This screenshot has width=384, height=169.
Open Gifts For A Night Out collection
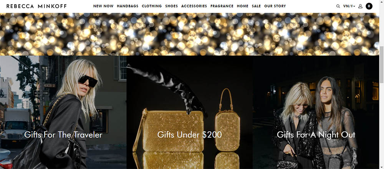(316, 112)
